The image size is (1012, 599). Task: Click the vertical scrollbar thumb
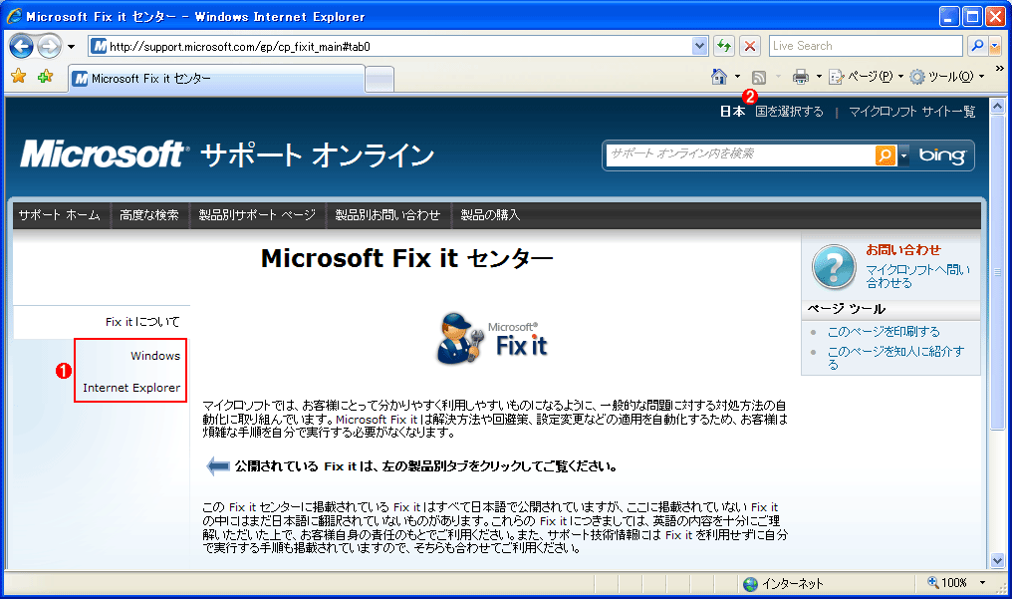[998, 272]
